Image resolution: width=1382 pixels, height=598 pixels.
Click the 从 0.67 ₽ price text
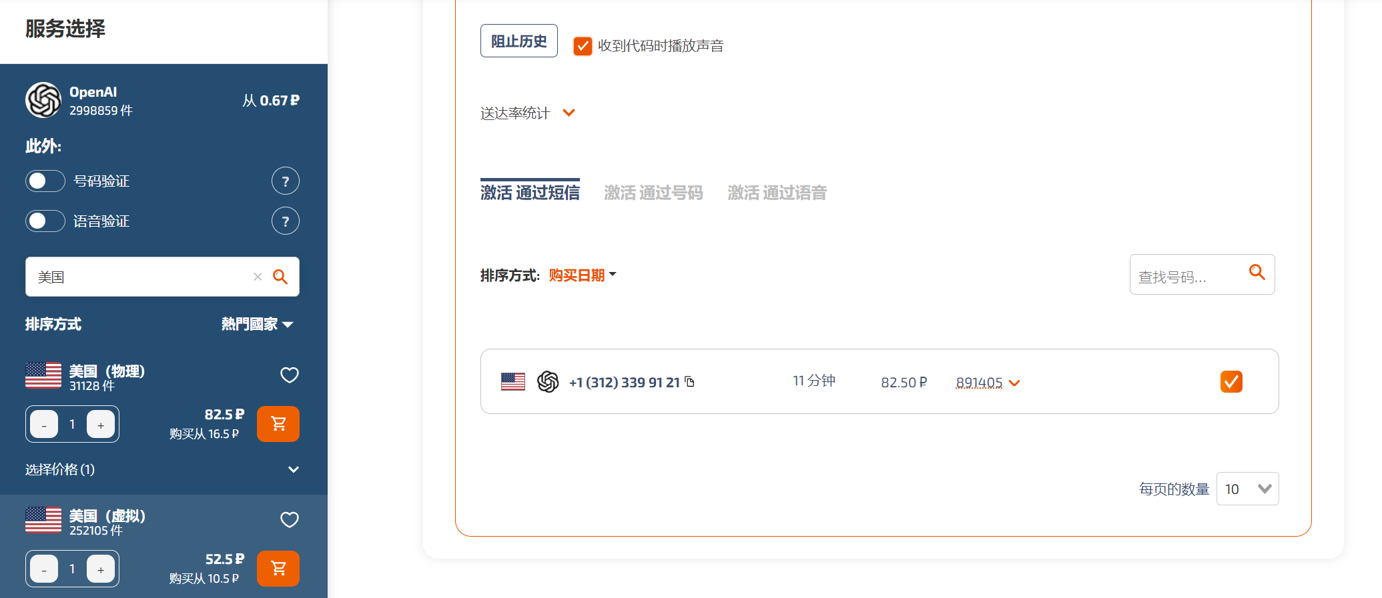(271, 101)
